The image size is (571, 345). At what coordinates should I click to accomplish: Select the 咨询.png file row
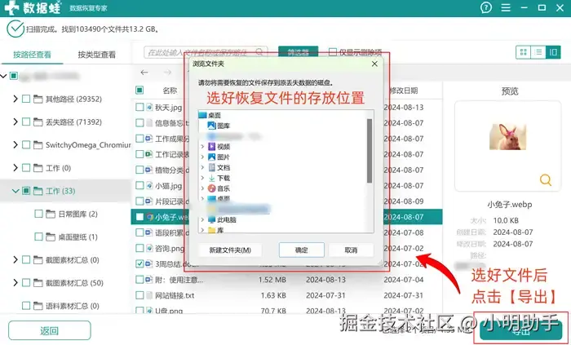(286, 248)
